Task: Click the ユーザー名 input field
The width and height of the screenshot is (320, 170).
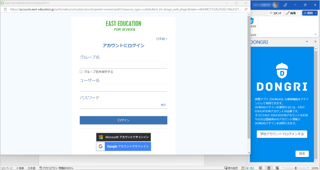Action: (x=124, y=88)
